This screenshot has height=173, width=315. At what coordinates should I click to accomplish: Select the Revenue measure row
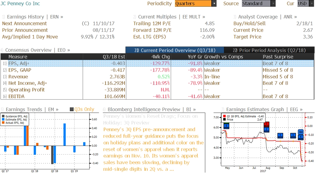pos(157,76)
